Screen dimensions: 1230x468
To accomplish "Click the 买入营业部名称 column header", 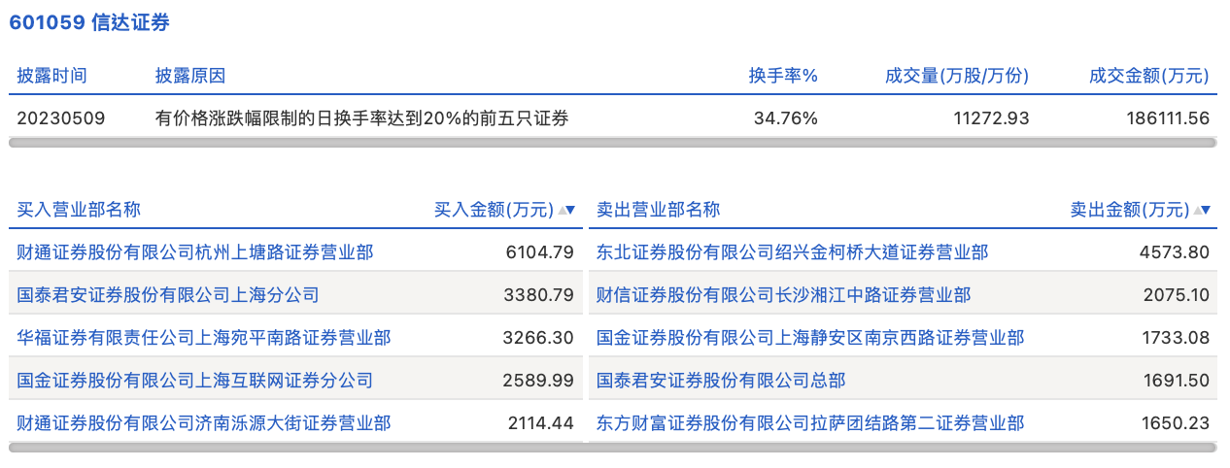I will (x=79, y=210).
